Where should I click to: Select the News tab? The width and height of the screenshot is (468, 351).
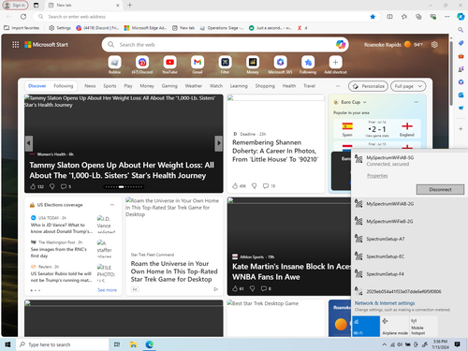(90, 86)
